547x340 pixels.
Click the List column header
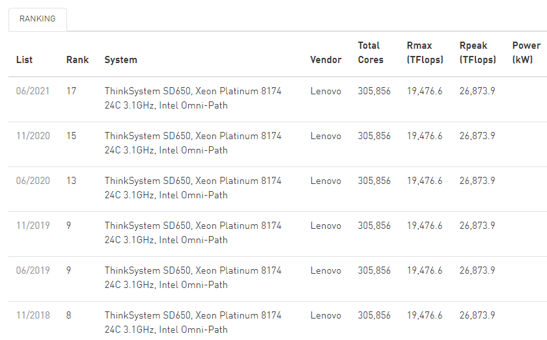click(x=24, y=60)
